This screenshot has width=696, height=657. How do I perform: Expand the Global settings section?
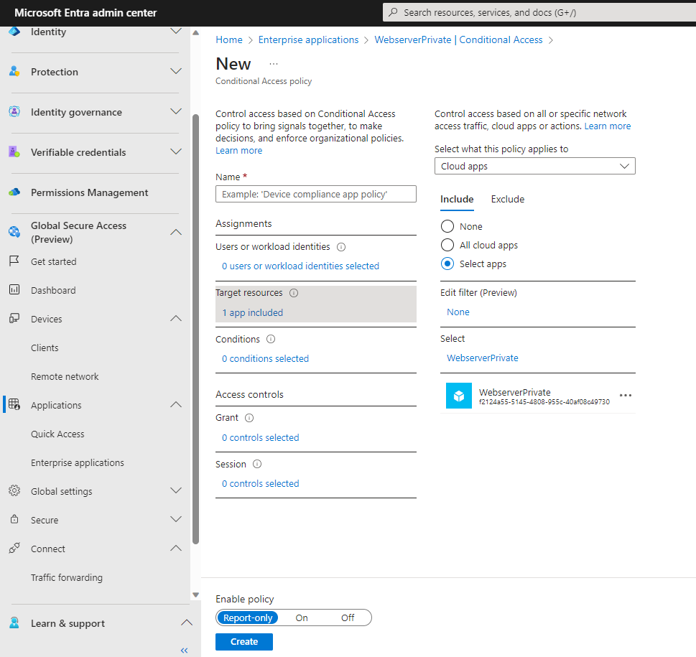pyautogui.click(x=175, y=491)
